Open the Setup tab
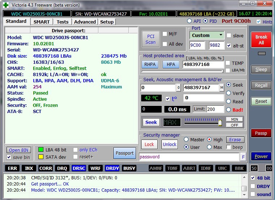The height and width of the screenshot is (200, 275). pyautogui.click(x=107, y=22)
